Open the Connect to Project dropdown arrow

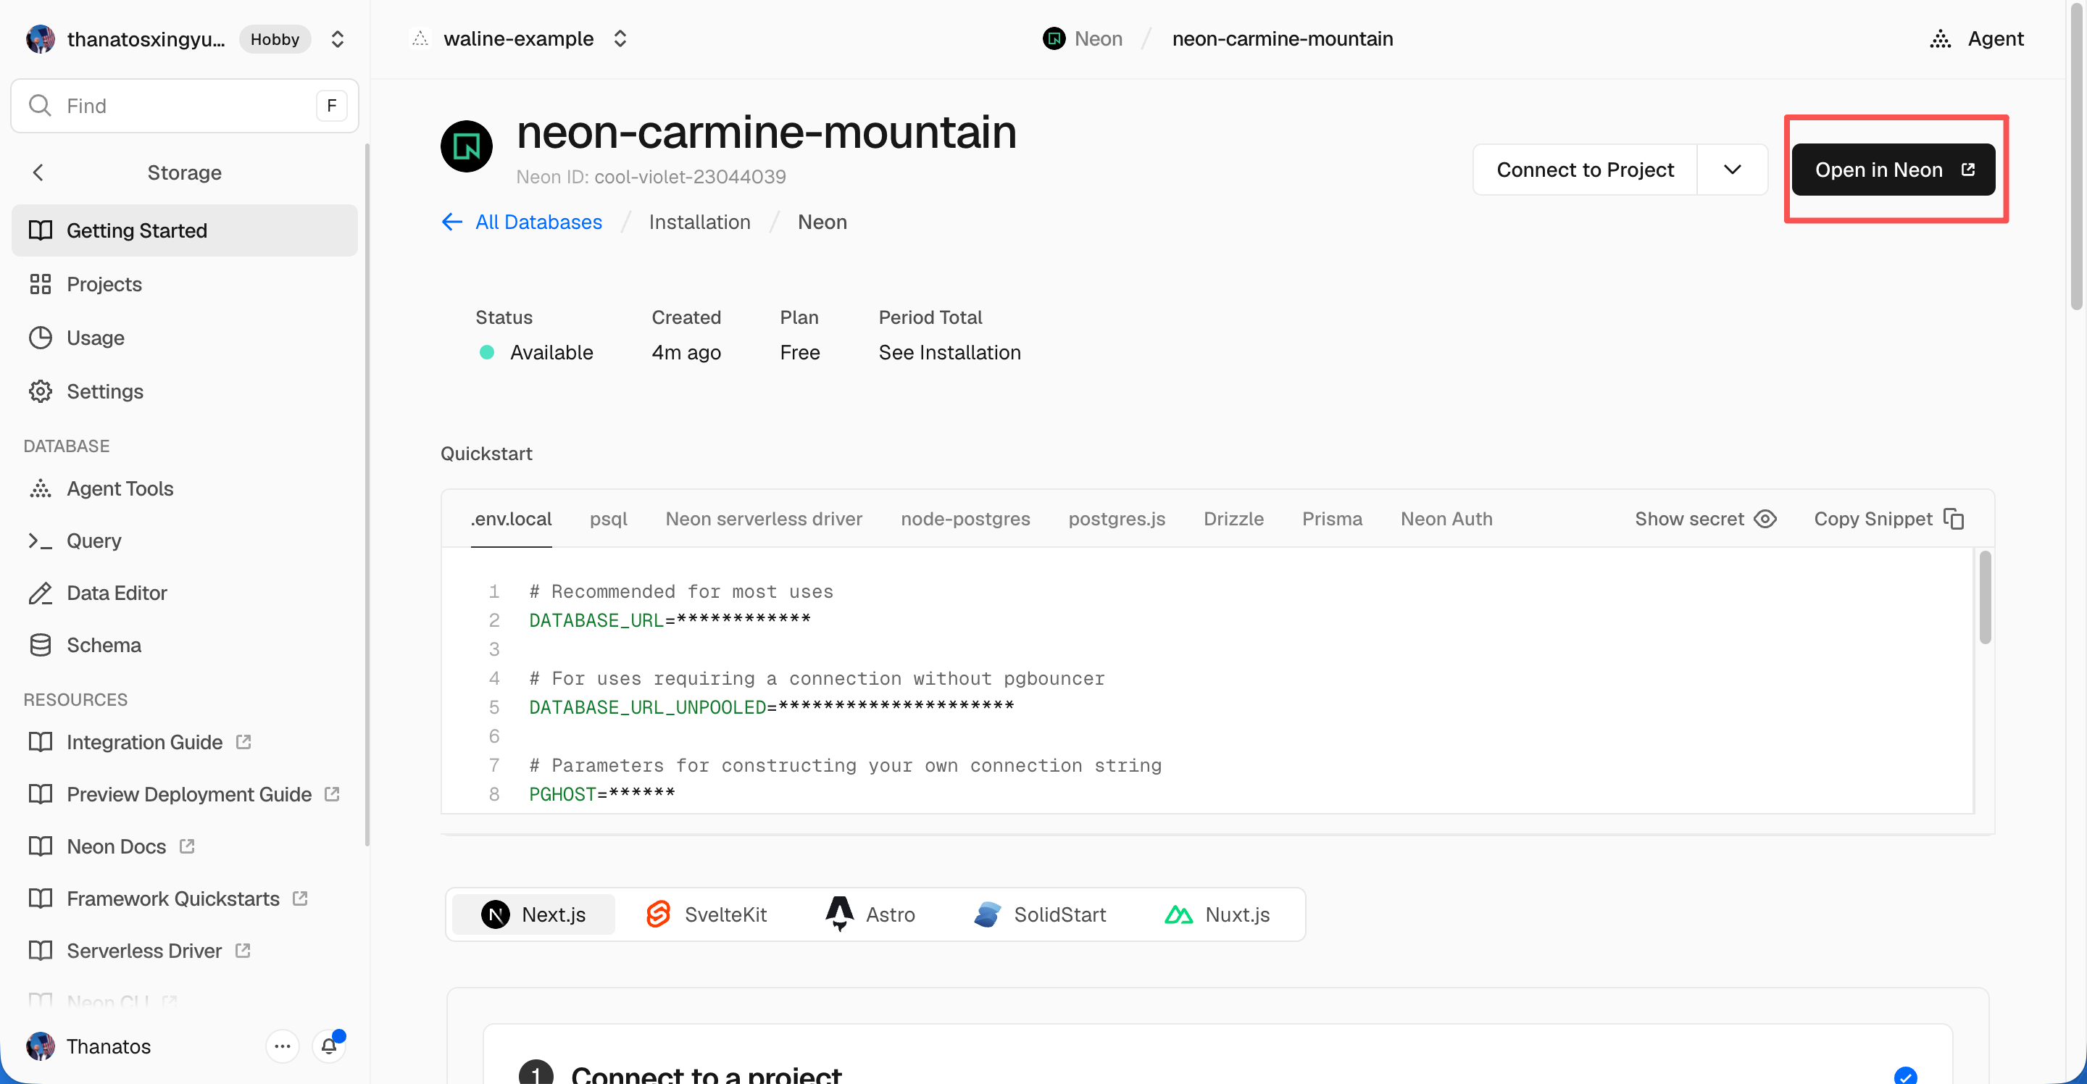(x=1732, y=170)
